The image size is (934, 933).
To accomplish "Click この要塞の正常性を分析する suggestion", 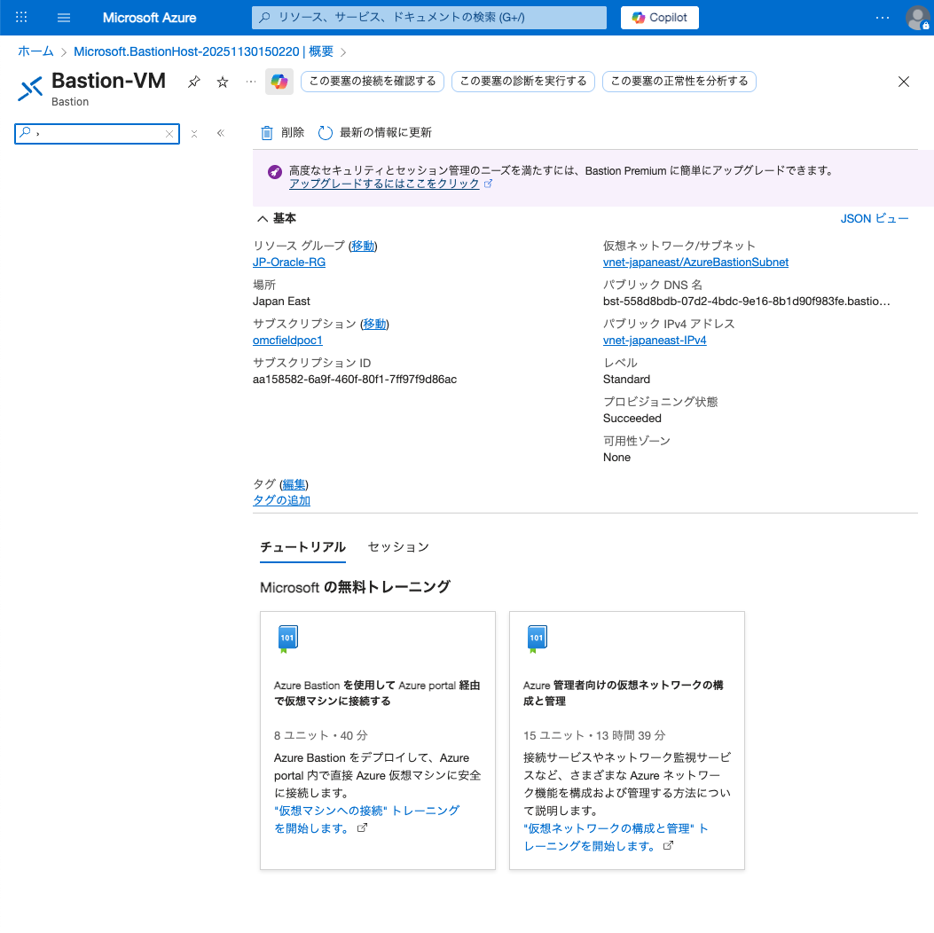I will click(x=679, y=81).
